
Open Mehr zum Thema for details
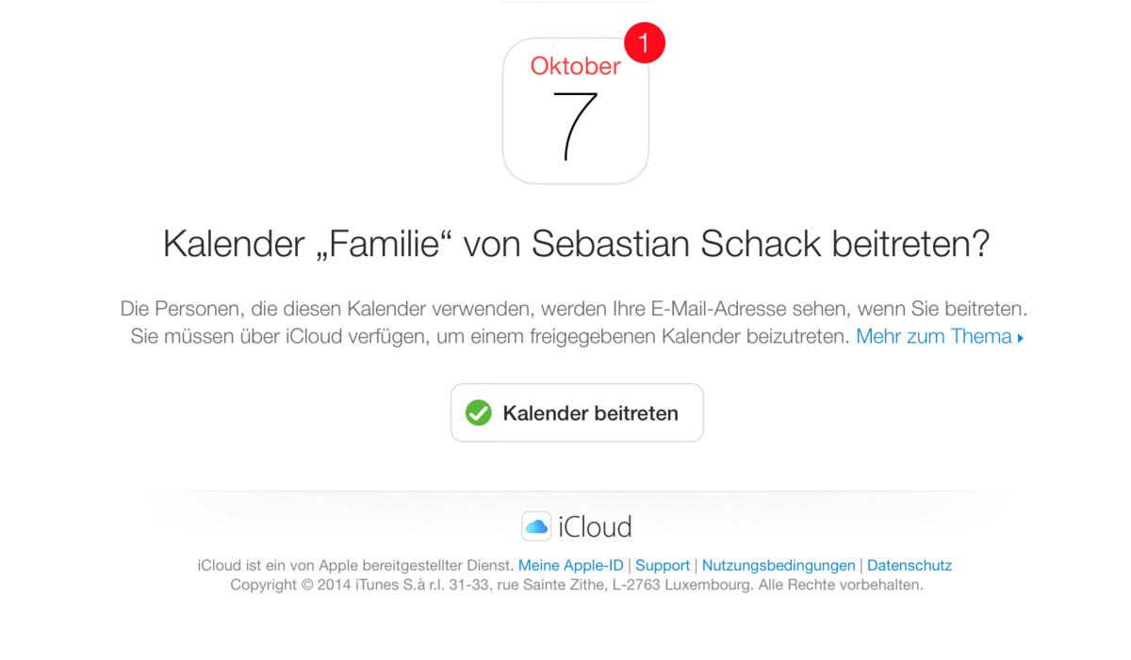[x=933, y=336]
